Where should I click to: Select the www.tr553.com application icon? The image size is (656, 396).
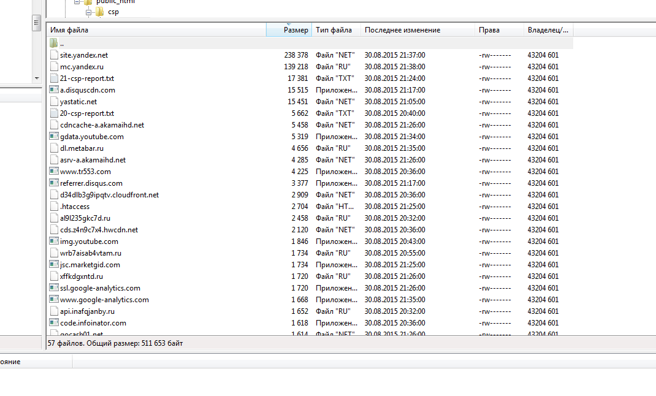click(x=53, y=171)
